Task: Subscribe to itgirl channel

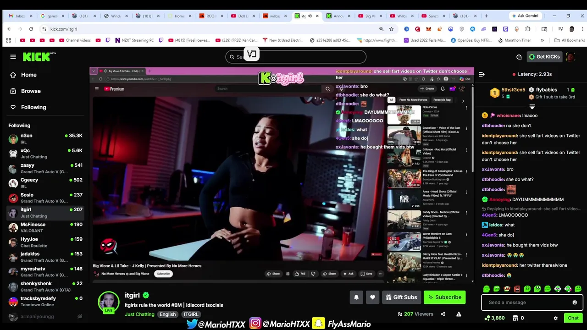Action: (445, 297)
